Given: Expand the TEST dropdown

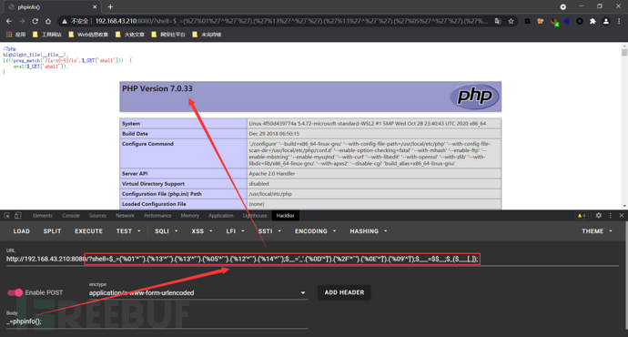Looking at the screenshot, I should pyautogui.click(x=128, y=231).
